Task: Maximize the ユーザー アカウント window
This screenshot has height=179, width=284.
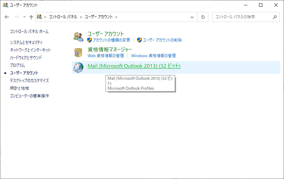Action: pos(261,5)
